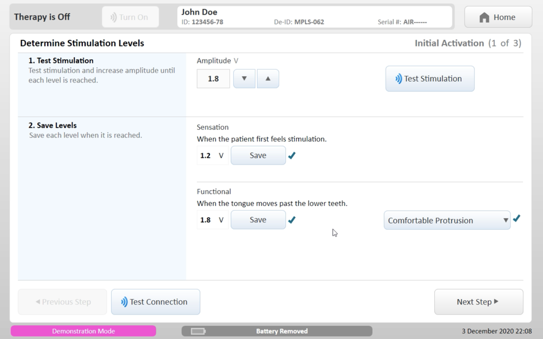
Task: Start Test Stimulation
Action: coord(430,78)
